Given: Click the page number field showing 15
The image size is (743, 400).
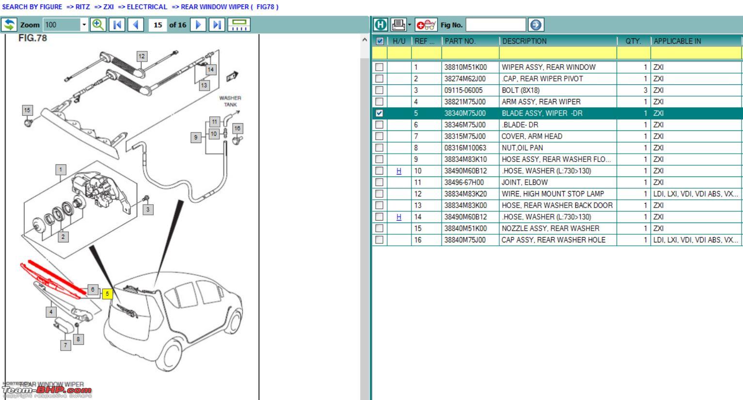Looking at the screenshot, I should [x=158, y=25].
